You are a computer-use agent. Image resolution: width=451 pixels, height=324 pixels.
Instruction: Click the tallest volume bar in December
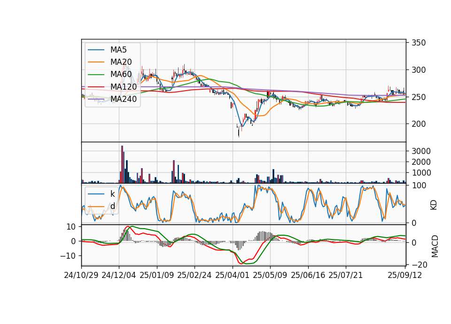[122, 164]
